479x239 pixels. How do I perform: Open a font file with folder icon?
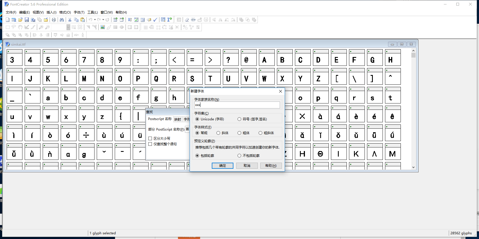coord(20,20)
